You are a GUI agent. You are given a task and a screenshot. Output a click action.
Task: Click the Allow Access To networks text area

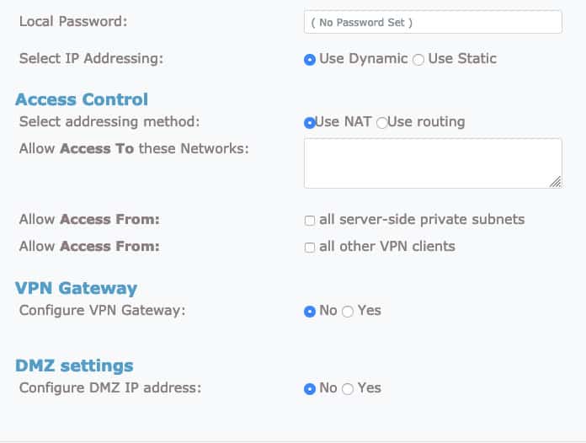pos(433,163)
